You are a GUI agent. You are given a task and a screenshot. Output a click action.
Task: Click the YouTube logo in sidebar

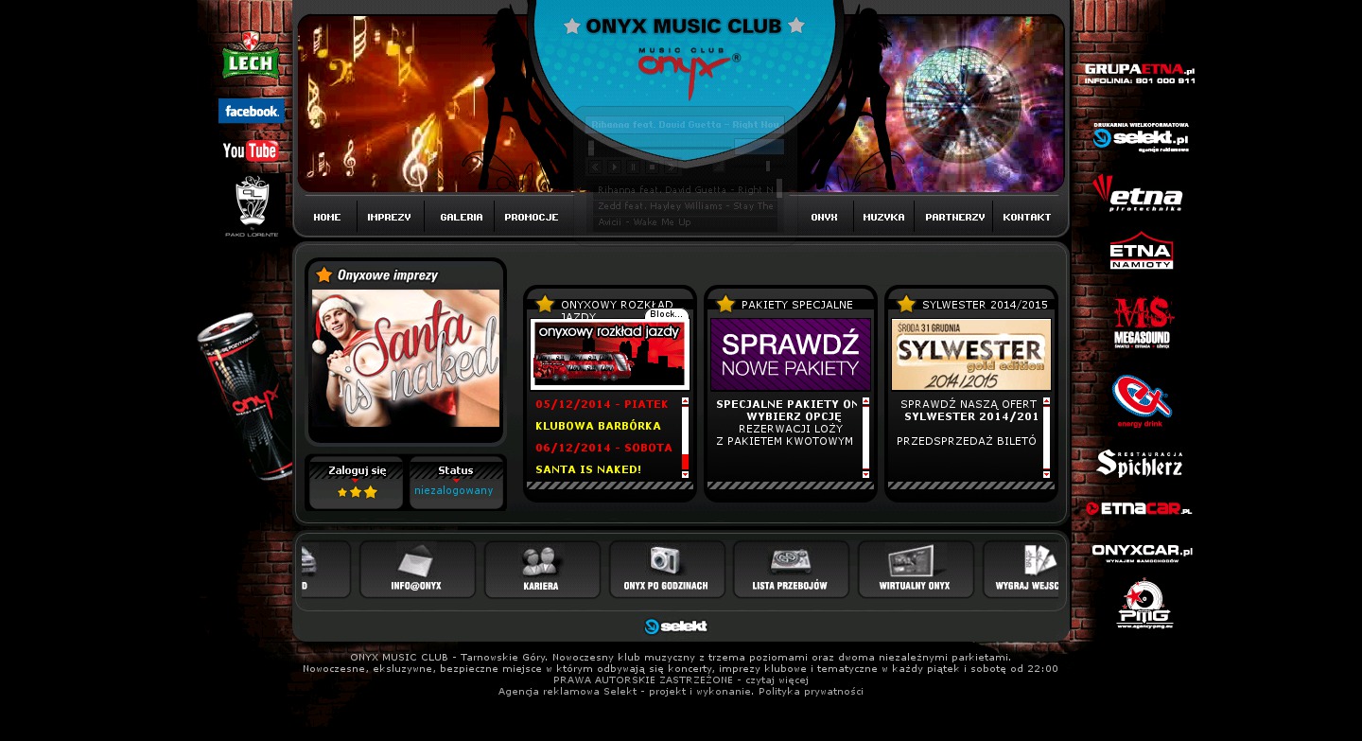(251, 151)
